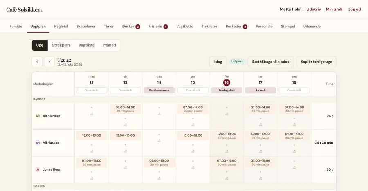Image resolution: width=368 pixels, height=191 pixels.
Task: Plus icon below Aisha Nour's Tuesday shift
Action: (x=126, y=118)
